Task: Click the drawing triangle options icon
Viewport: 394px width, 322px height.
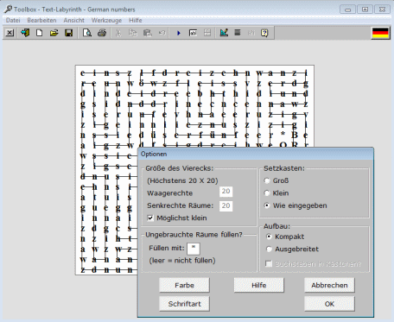Action: coord(224,33)
